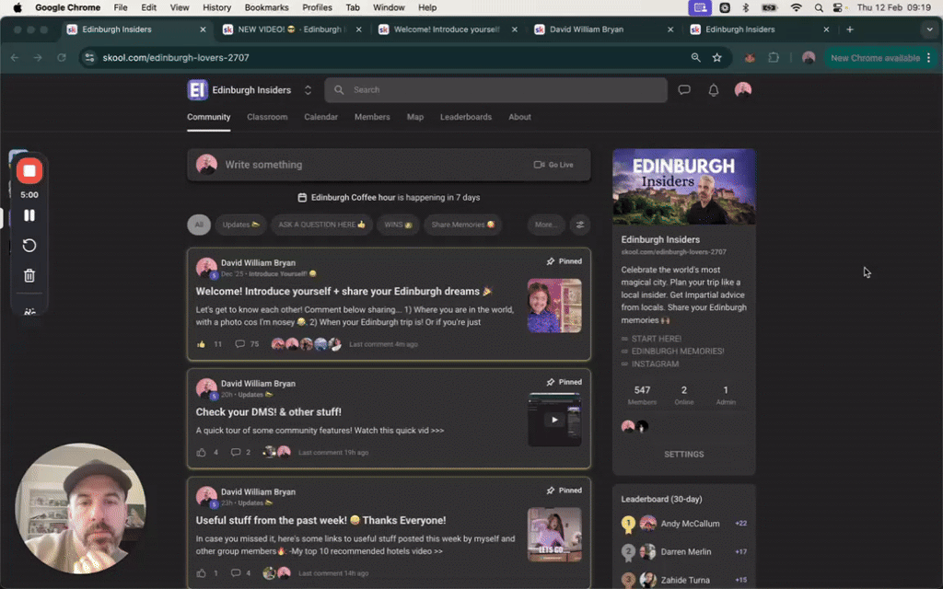Switch to David William Bryan browser tab
Viewport: 943px width, 589px height.
point(604,29)
